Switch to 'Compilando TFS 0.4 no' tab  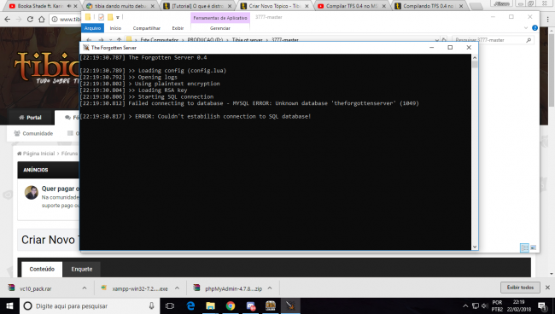click(429, 6)
